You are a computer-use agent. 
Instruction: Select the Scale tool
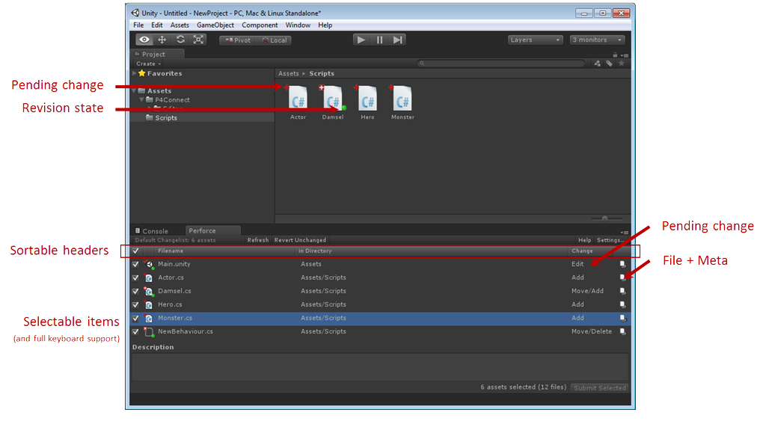198,40
